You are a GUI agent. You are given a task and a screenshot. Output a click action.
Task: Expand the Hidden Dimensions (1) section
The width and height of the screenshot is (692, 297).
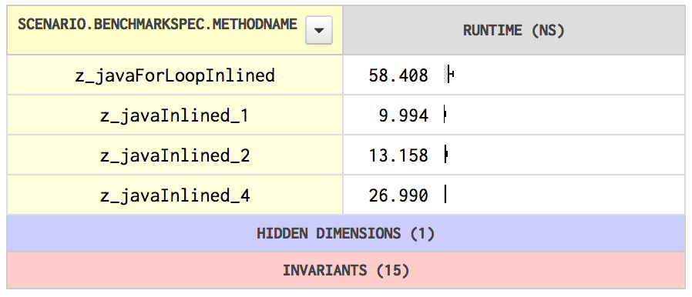[345, 233]
